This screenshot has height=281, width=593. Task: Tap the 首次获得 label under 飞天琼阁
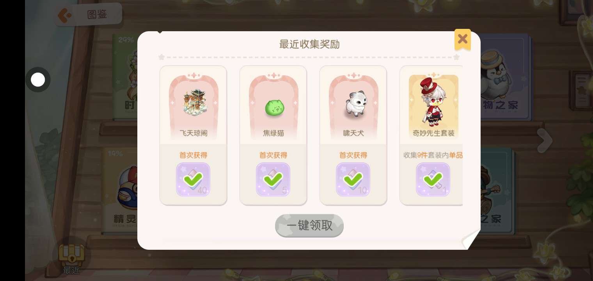[x=193, y=155]
